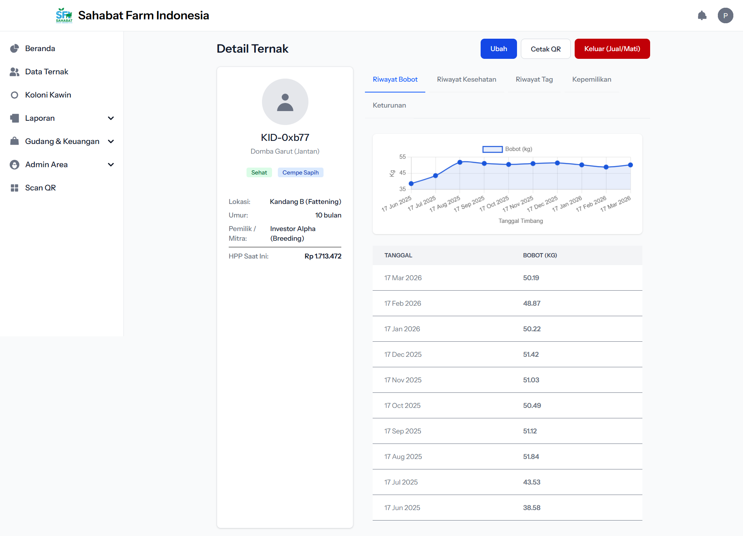Click the livestock profile avatar placeholder
The height and width of the screenshot is (536, 743).
285,102
